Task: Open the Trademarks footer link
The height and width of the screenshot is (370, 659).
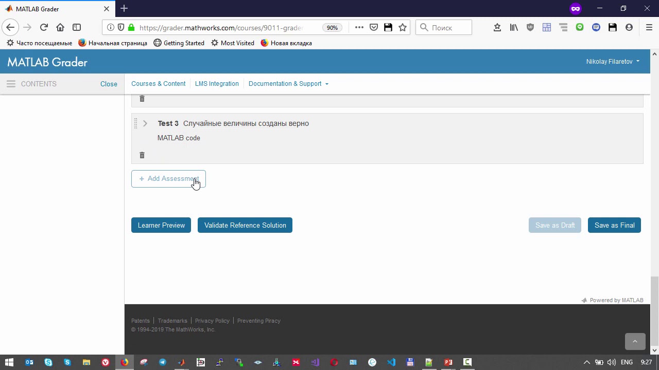Action: point(172,321)
